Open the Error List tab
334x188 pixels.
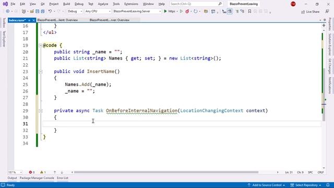coord(63,178)
